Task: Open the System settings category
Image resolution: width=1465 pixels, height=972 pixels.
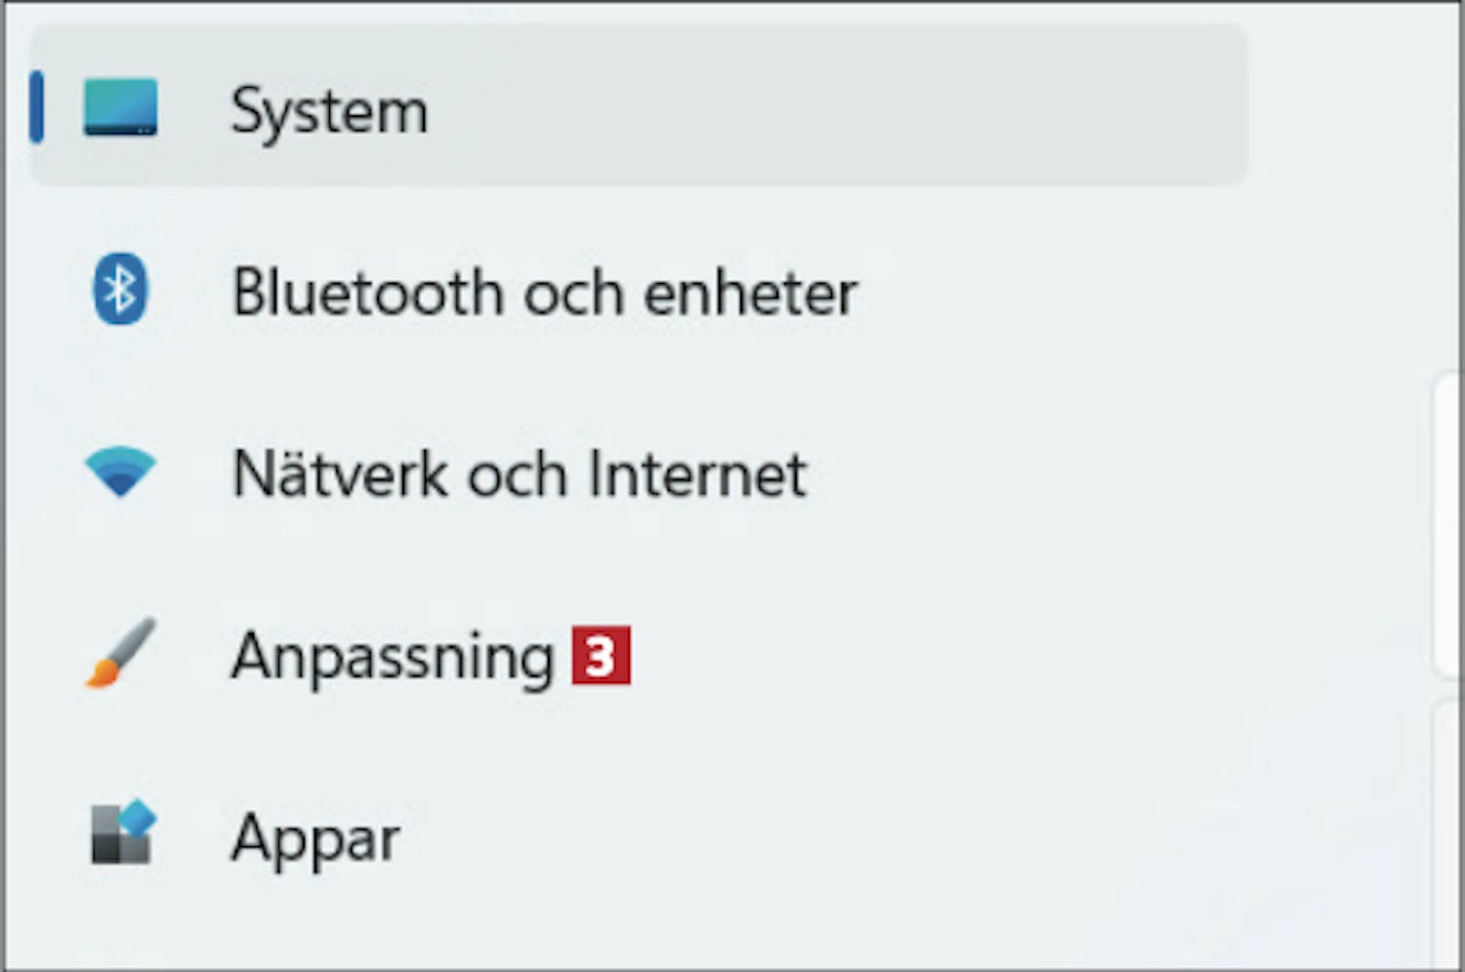Action: point(639,106)
